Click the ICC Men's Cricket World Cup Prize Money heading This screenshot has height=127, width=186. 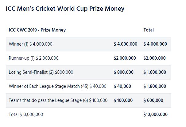[65, 9]
